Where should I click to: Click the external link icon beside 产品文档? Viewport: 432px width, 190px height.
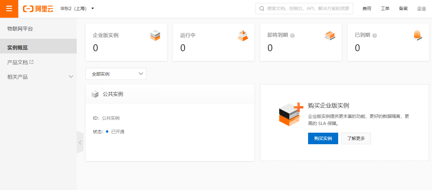[32, 62]
